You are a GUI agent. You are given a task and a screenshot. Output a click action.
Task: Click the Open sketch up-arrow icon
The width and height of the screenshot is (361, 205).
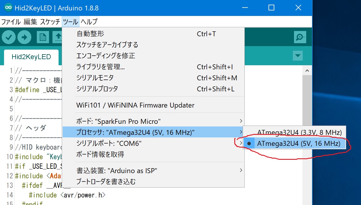click(57, 37)
